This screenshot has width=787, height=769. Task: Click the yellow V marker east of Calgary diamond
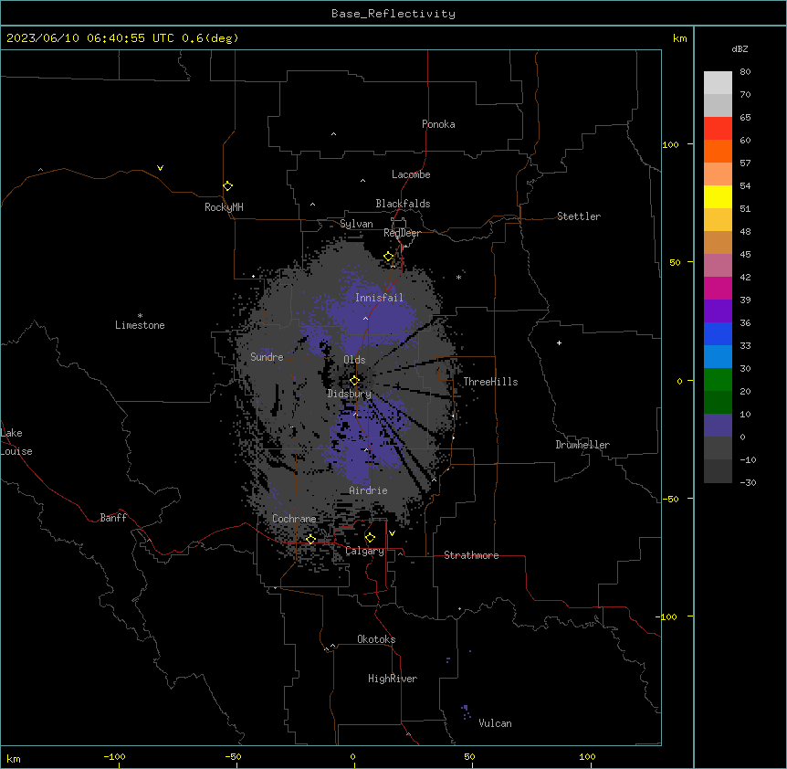392,533
